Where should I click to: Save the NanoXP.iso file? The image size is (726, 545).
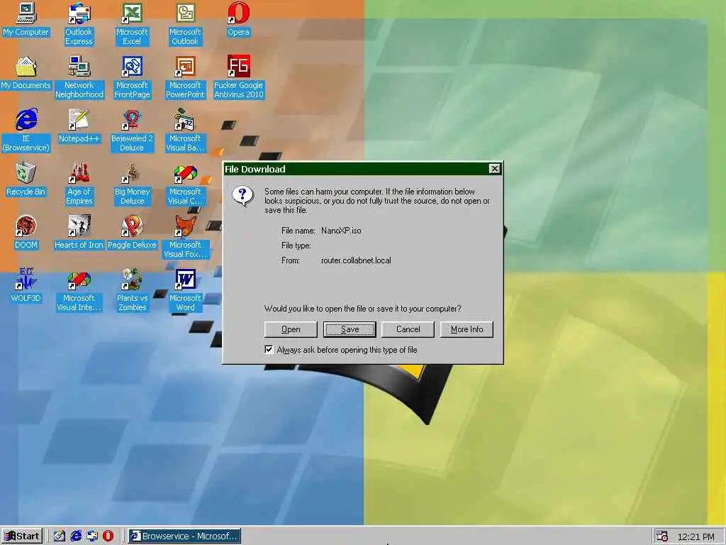coord(350,329)
